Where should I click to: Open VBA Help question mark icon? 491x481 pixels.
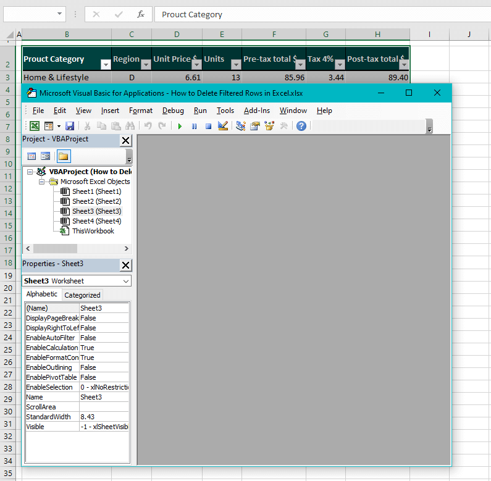301,126
